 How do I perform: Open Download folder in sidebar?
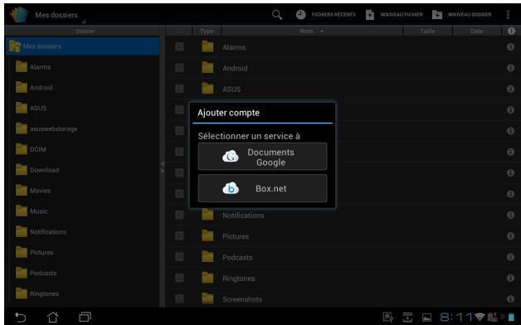(x=37, y=170)
